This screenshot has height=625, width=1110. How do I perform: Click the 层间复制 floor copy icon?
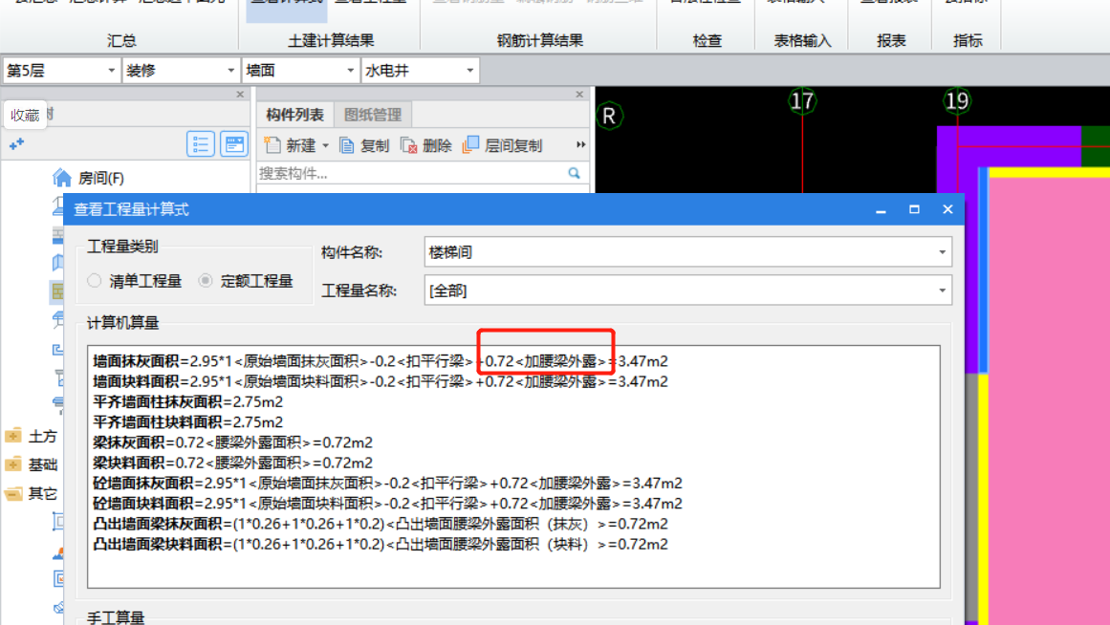470,145
